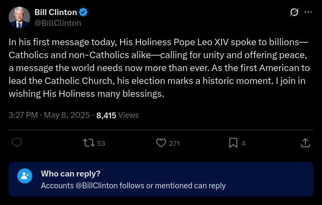Click the person-check icon in reply banner
This screenshot has width=322, height=205.
(25, 176)
